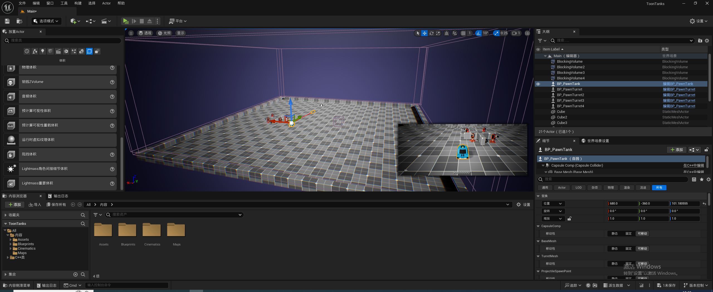
Task: Click the lock icon next to scale
Action: pos(570,219)
